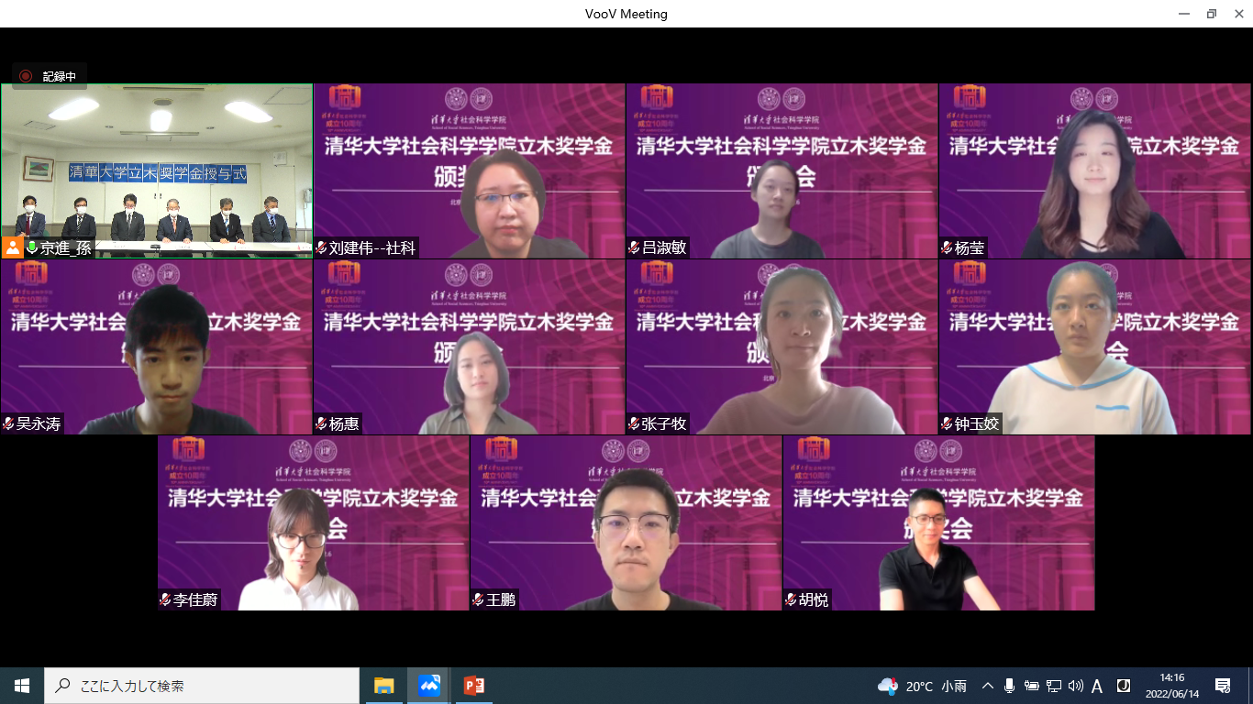Screen dimensions: 1253x704
Task: Open the Windows Start menu
Action: [x=22, y=686]
